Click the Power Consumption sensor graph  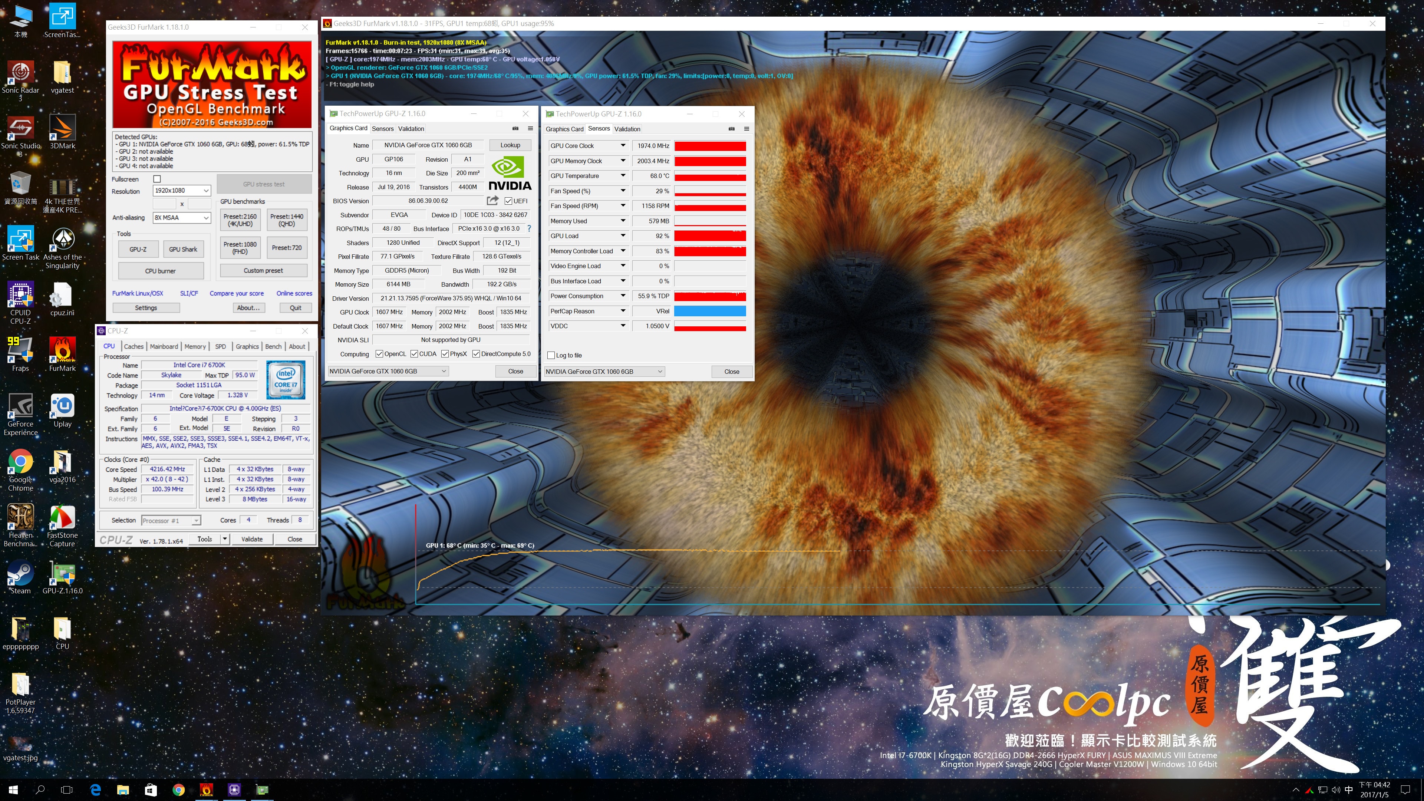click(711, 296)
